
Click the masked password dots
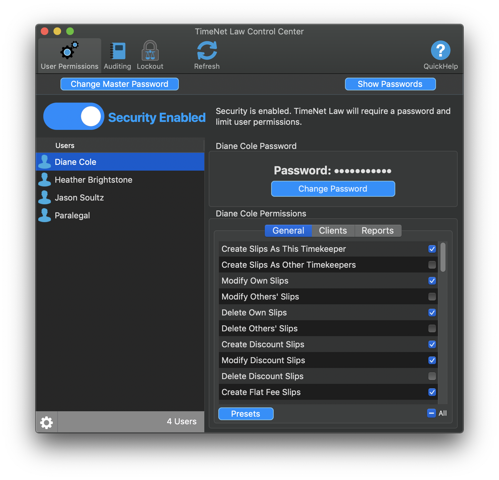[x=363, y=171]
